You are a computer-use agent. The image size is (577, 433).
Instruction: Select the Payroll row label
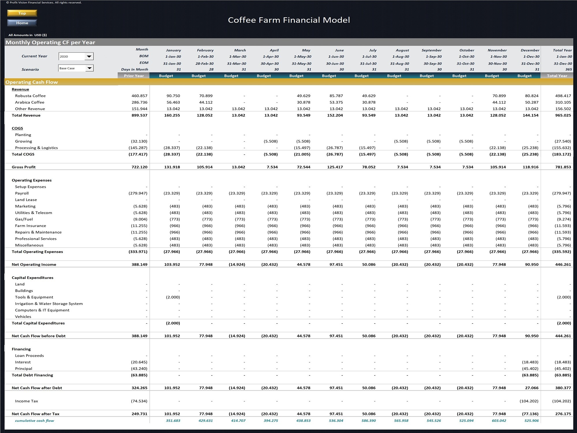pos(22,193)
